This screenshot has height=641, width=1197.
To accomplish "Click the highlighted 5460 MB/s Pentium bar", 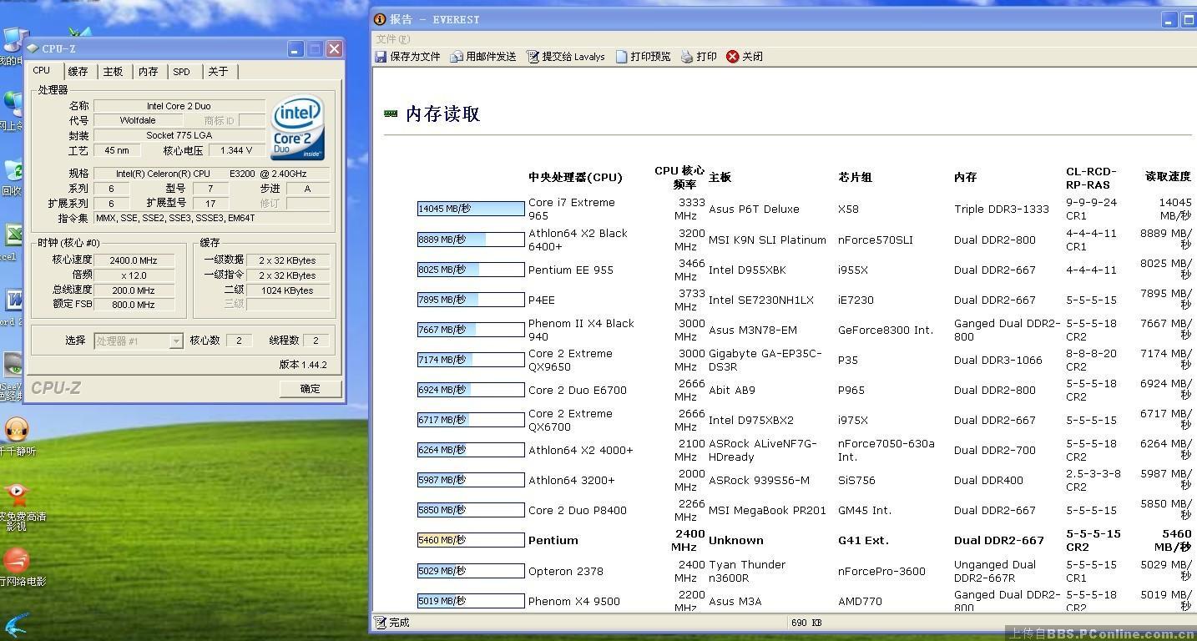I will tap(471, 540).
